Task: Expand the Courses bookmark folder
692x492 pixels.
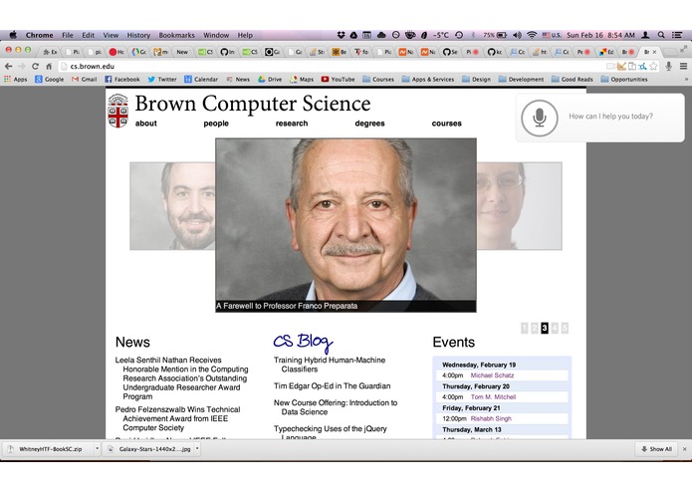Action: coord(378,80)
